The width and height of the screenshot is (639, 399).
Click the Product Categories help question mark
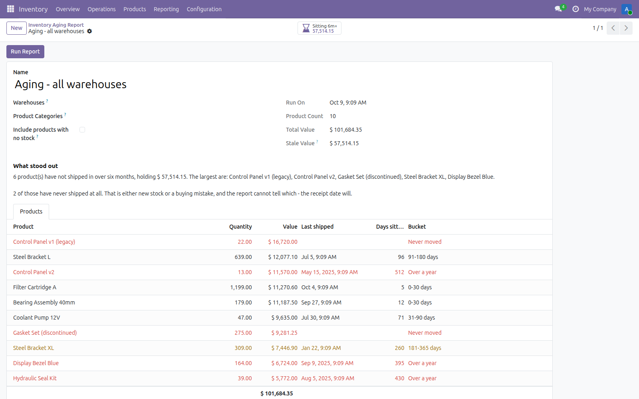[65, 115]
